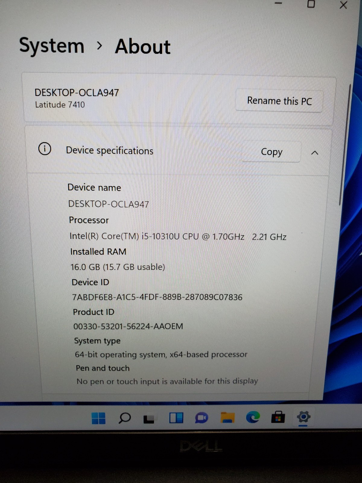
Task: Open Microsoft Store from taskbar
Action: click(278, 417)
